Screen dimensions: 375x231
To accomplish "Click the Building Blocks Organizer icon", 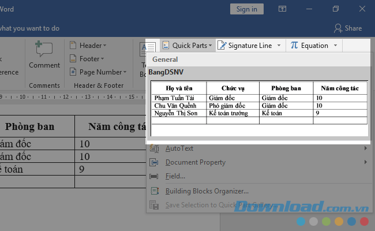I will [x=154, y=191].
